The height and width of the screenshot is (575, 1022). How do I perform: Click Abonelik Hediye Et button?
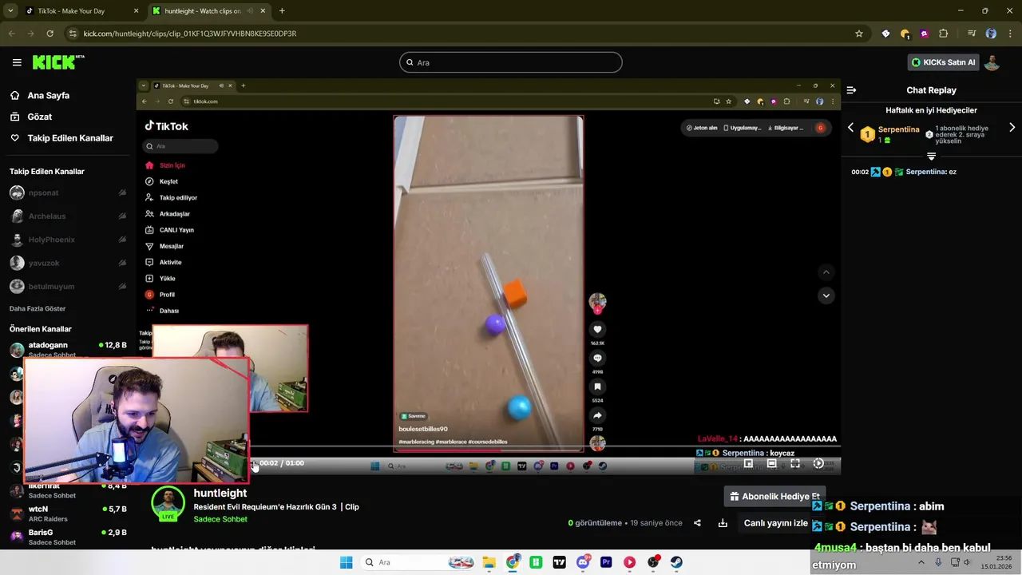[774, 496]
